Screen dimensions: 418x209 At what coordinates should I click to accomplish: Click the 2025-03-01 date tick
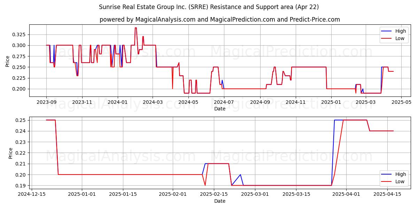point(255,195)
